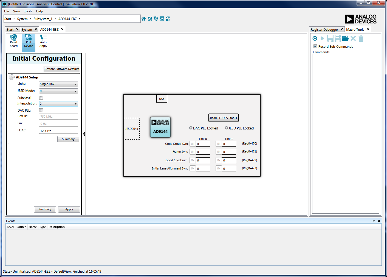Switch to the Register Debugger tab
The height and width of the screenshot is (277, 387).
click(324, 30)
